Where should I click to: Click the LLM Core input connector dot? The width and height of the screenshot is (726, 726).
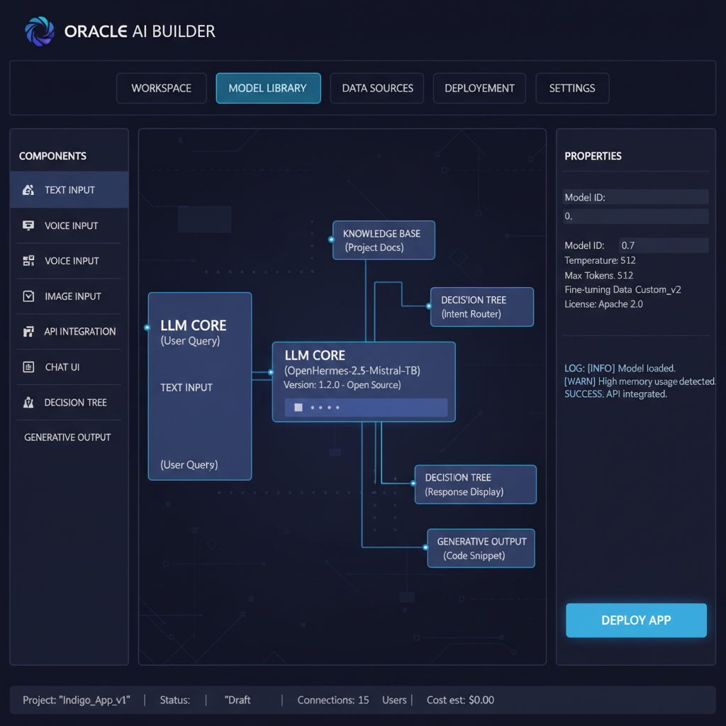[271, 372]
